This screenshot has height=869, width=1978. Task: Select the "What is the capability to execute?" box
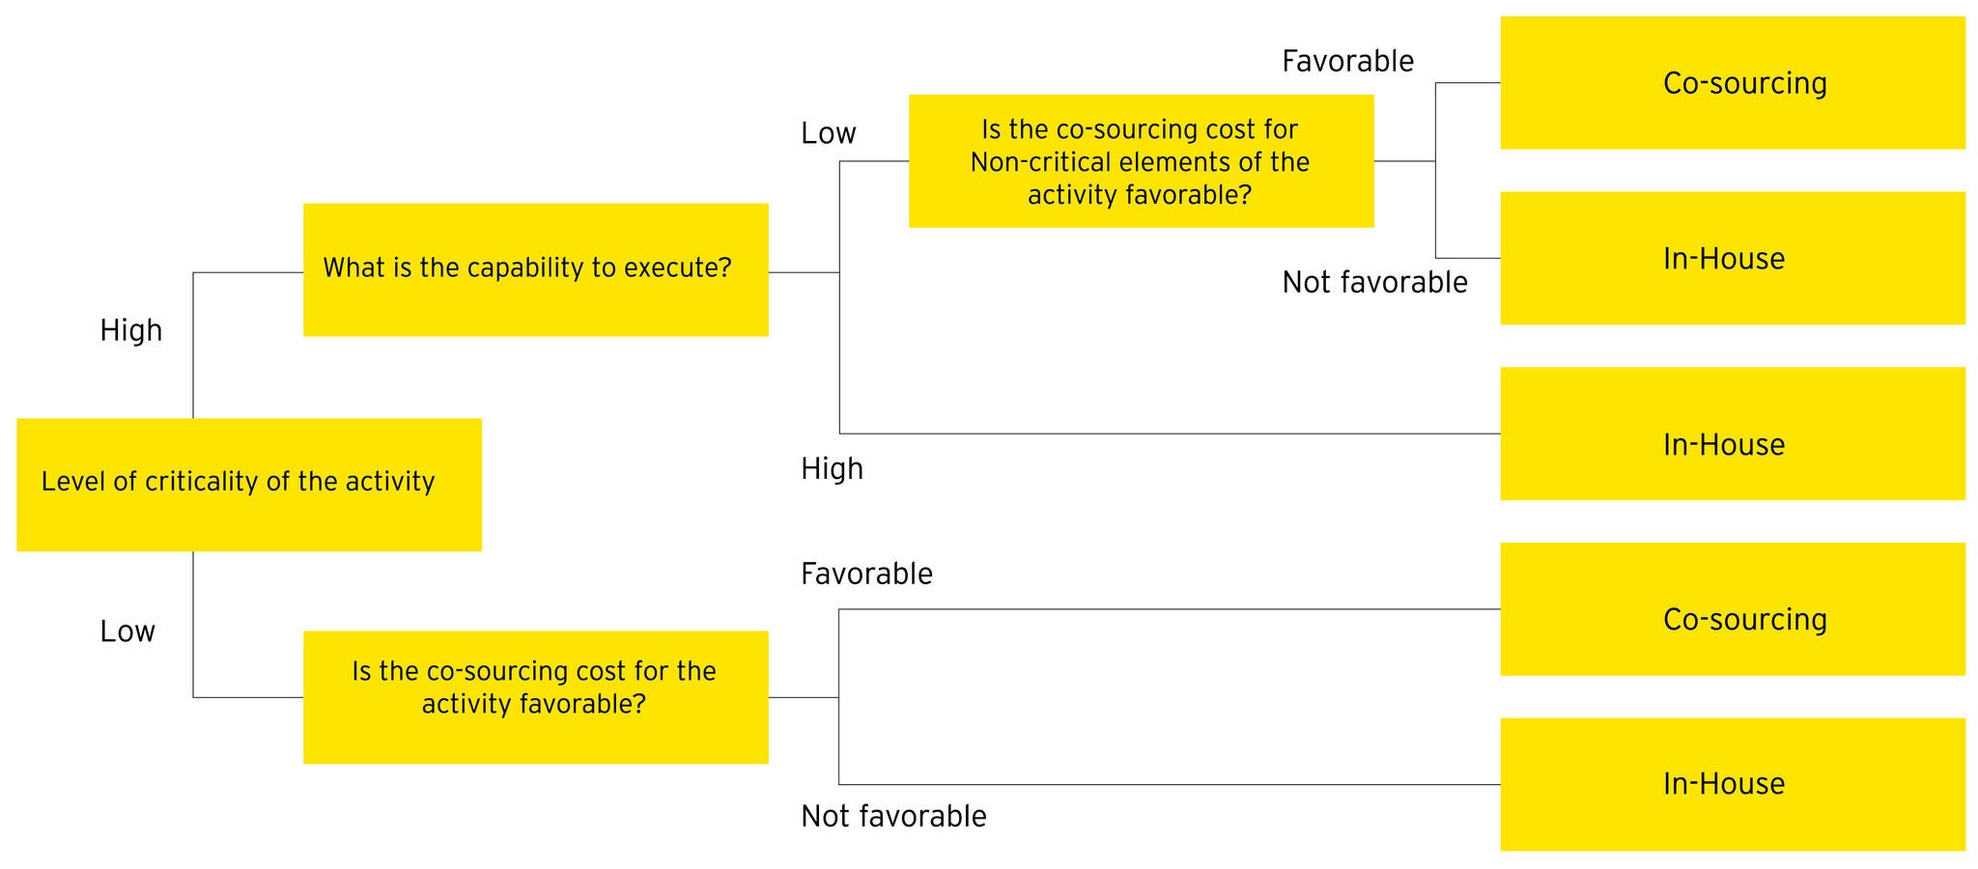535,269
